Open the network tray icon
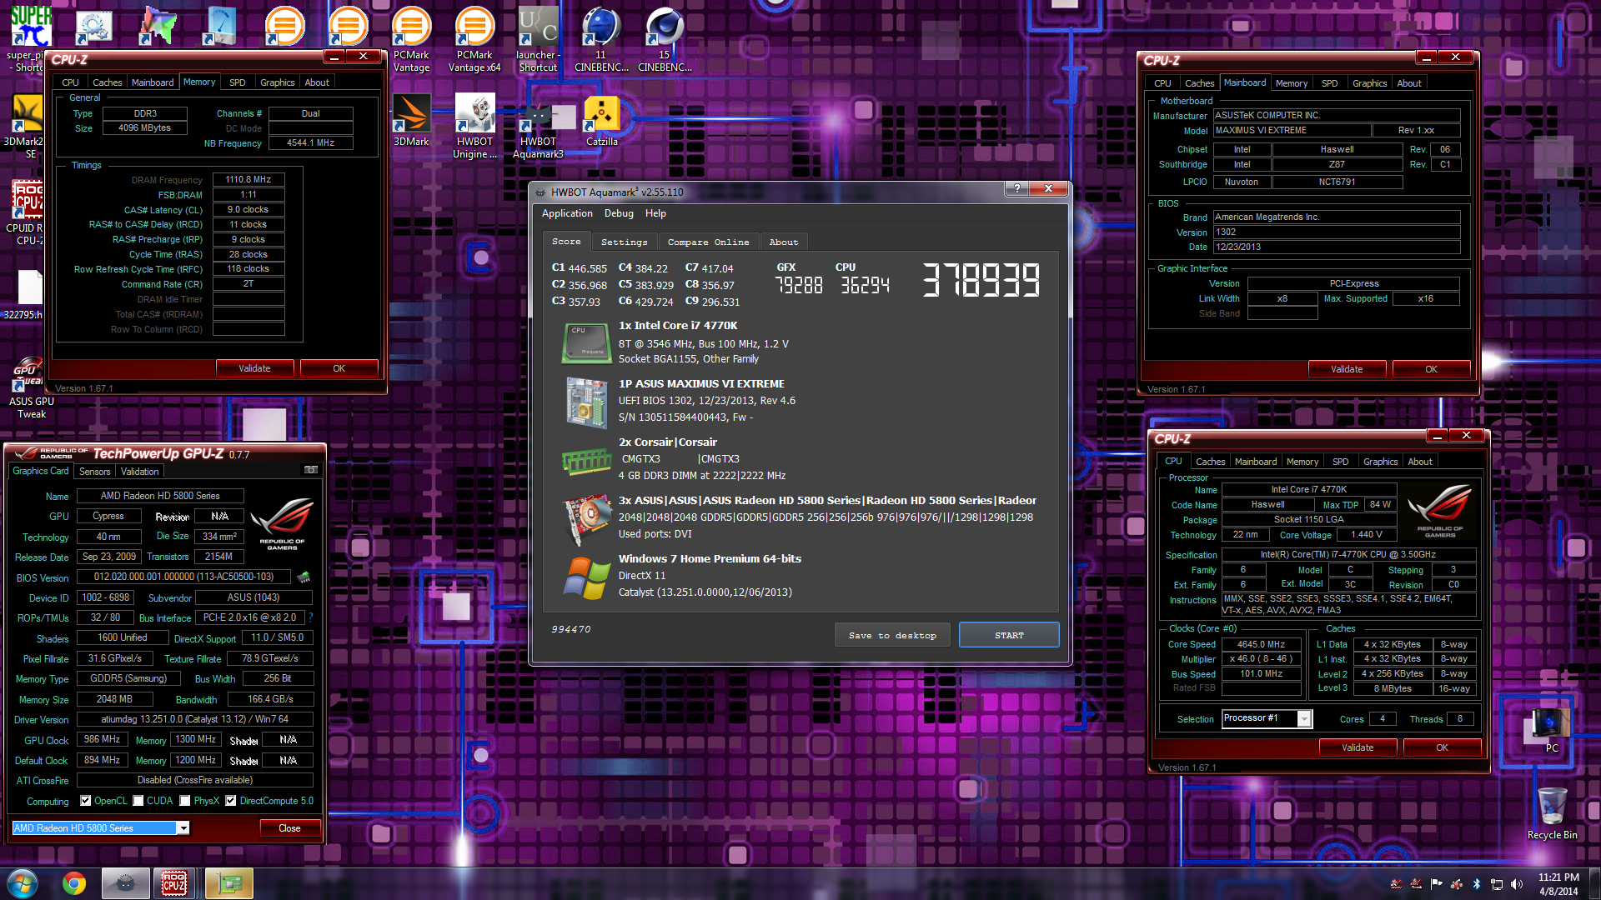Viewport: 1601px width, 900px height. (1497, 883)
